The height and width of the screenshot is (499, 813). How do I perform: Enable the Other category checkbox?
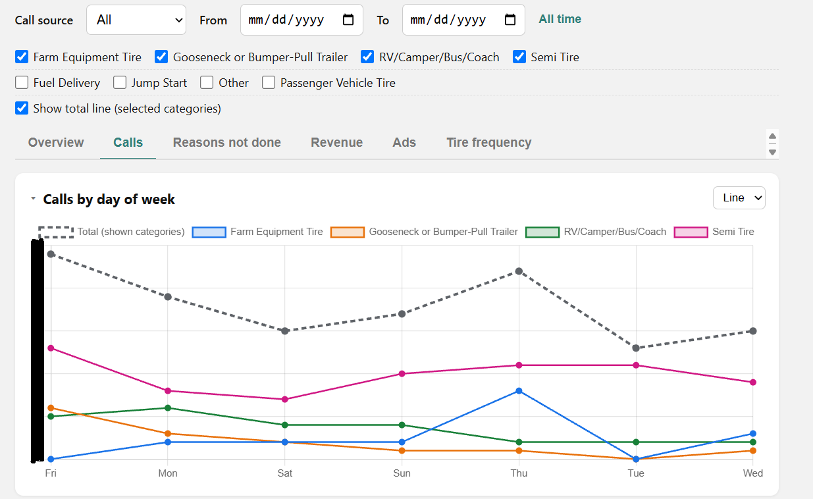point(207,82)
